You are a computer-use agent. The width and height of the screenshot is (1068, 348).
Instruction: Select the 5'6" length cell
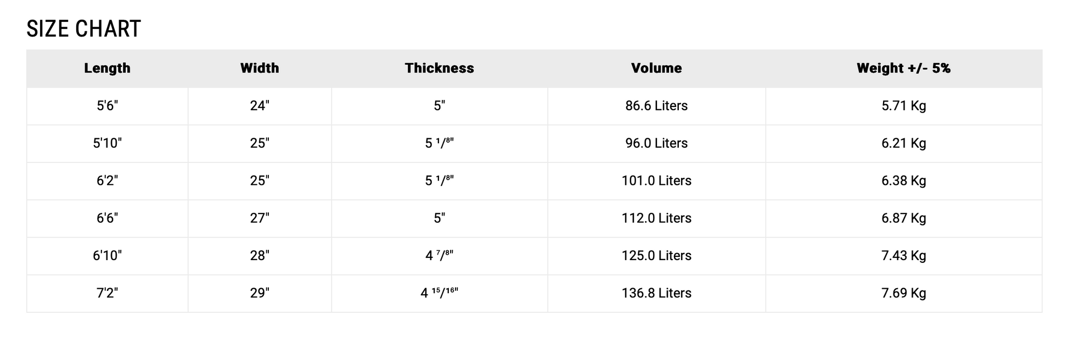[107, 106]
